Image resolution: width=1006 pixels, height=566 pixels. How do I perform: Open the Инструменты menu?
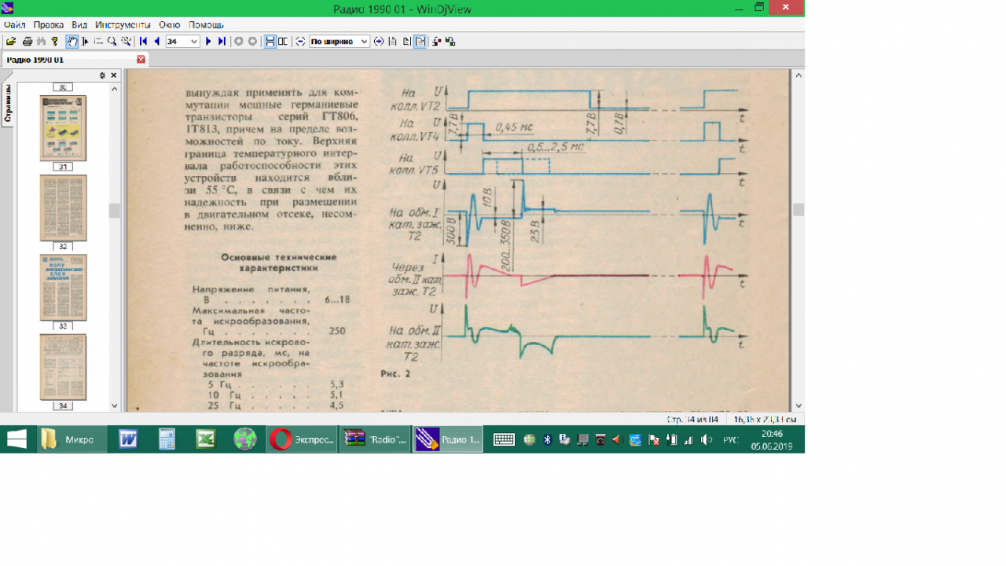pos(123,25)
